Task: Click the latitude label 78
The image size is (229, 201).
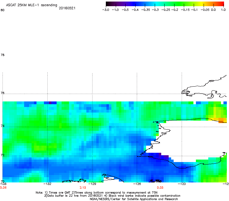Action: pyautogui.click(x=2, y=55)
